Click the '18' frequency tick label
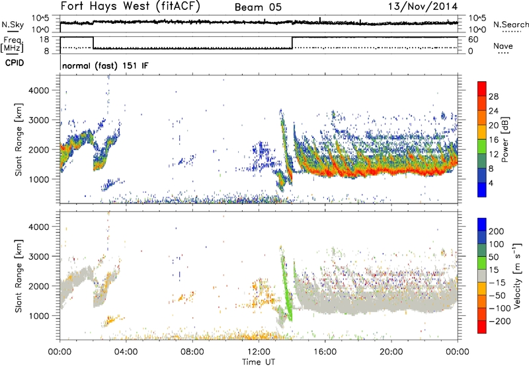Screen dimensions: 529x366 coord(44,40)
